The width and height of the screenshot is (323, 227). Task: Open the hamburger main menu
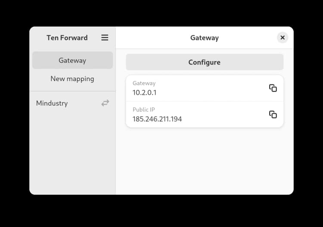105,38
